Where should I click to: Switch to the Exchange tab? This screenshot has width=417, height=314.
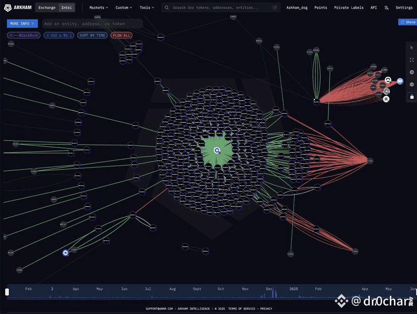pos(47,8)
